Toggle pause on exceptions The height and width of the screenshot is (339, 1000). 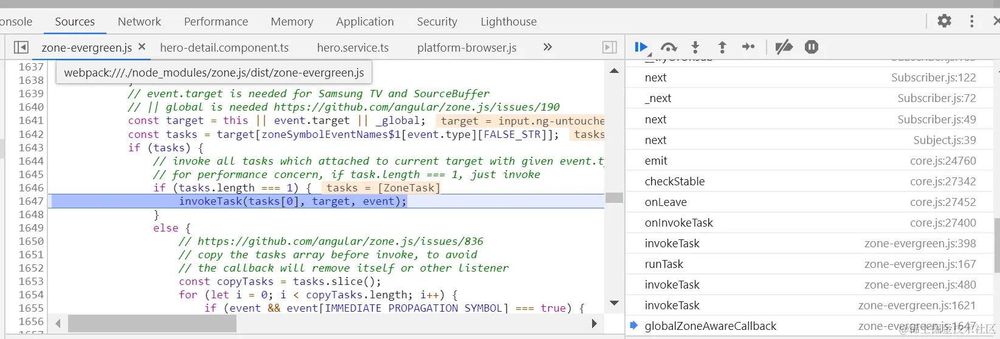(812, 47)
